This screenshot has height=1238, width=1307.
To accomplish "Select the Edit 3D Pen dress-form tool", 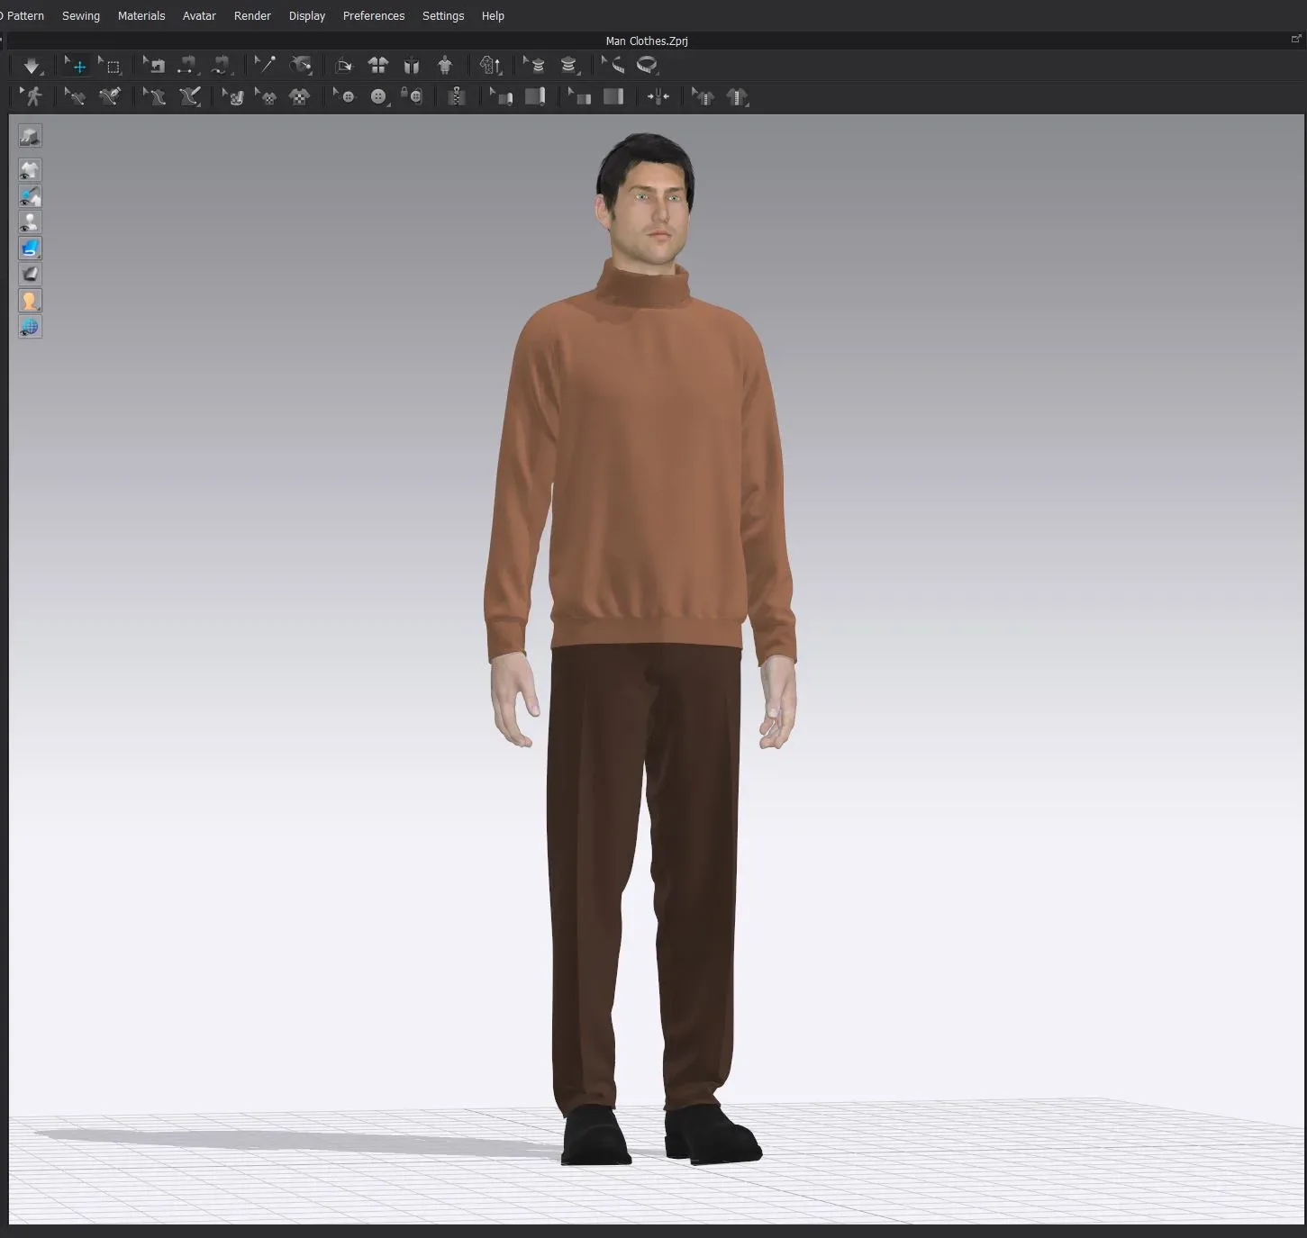I will pos(155,96).
